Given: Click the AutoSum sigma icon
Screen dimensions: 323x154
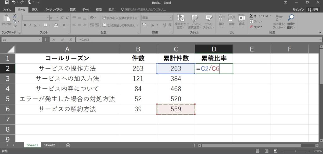Looking at the screenshot, I should [x=251, y=16].
